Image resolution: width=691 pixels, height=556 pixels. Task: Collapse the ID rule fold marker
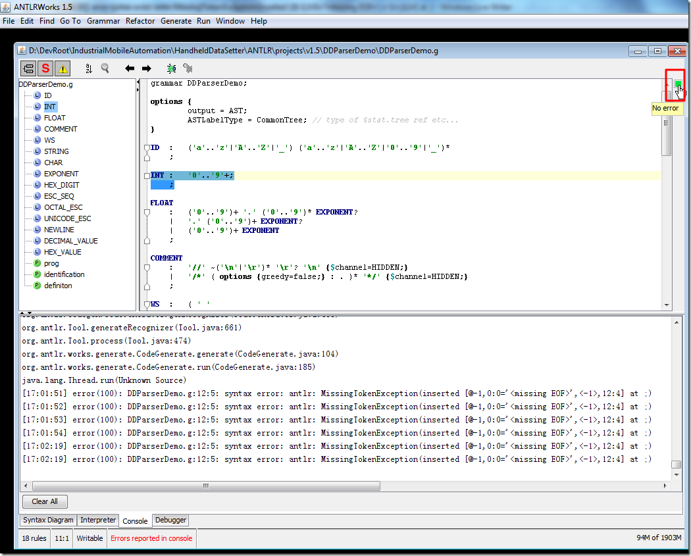146,148
